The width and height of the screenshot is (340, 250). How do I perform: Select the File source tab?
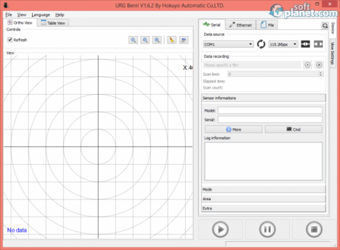pyautogui.click(x=267, y=25)
